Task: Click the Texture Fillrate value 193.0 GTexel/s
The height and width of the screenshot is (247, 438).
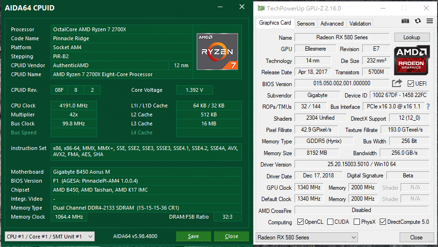Action: tap(405, 130)
